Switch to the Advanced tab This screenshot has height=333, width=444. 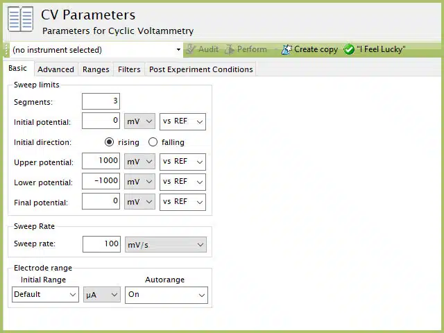[x=55, y=69]
